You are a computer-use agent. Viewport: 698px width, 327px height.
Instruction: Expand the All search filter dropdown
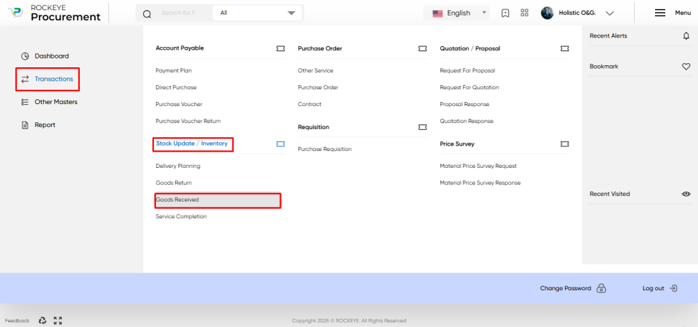pos(258,13)
